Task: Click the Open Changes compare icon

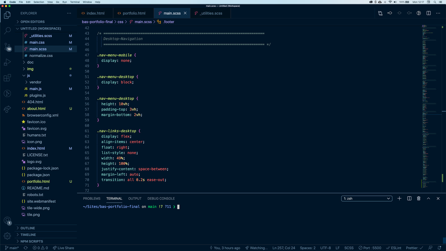Action: point(380,13)
